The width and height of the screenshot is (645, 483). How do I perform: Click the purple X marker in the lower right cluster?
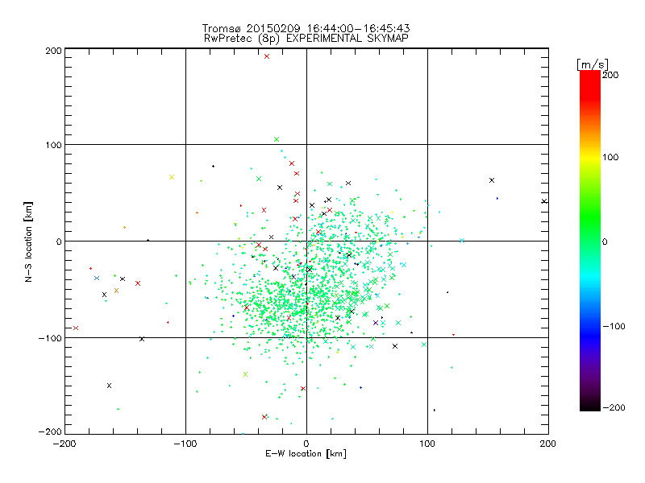(x=376, y=323)
